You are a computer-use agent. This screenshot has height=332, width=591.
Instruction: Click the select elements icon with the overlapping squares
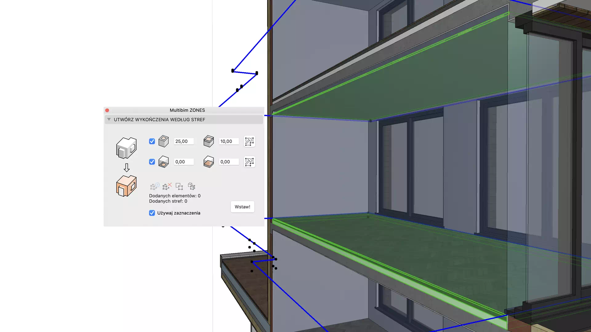[179, 186]
